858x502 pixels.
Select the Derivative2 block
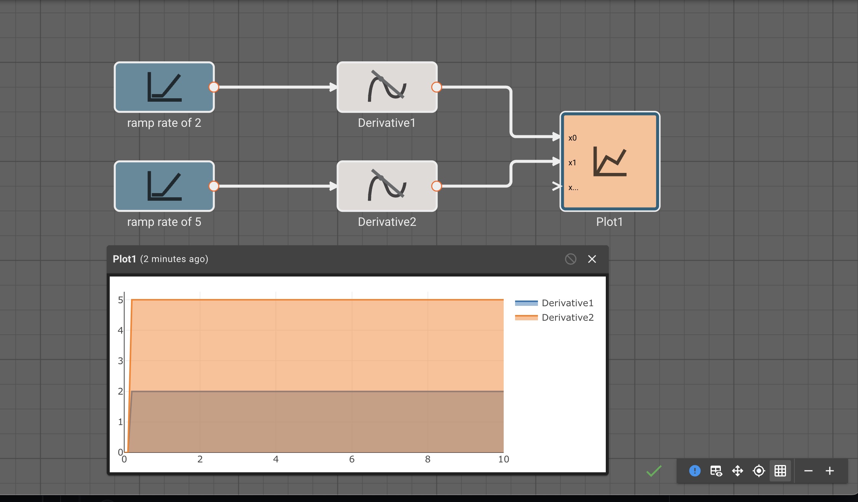point(387,186)
